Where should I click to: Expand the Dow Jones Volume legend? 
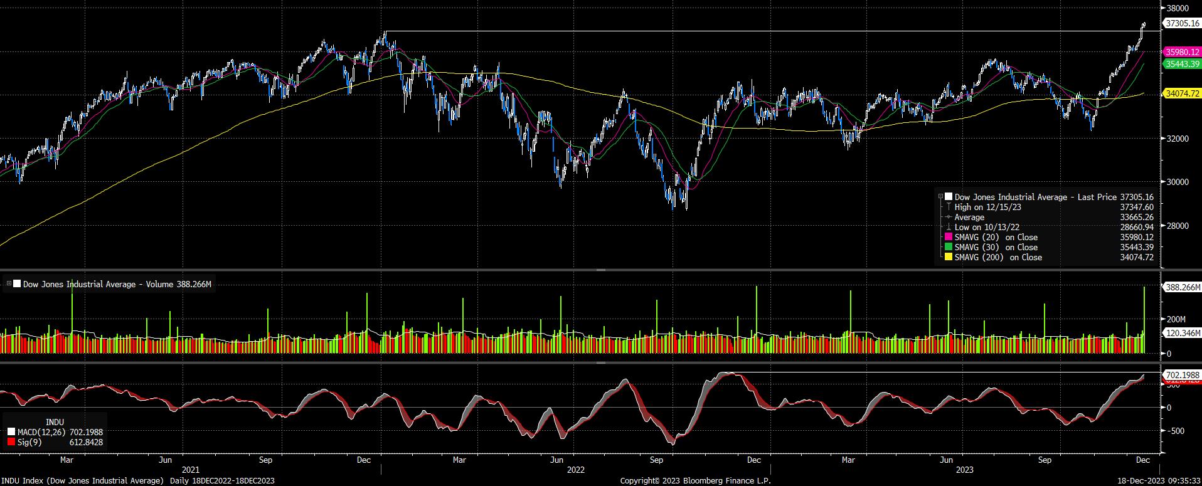click(9, 284)
